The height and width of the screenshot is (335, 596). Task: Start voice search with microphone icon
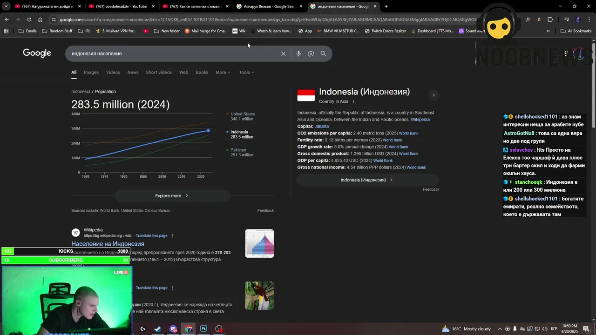tap(298, 54)
